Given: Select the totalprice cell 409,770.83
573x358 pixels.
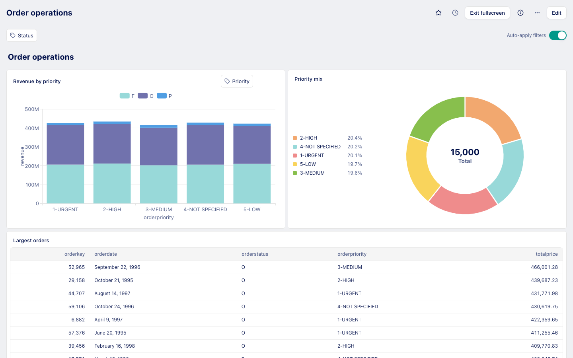Looking at the screenshot, I should click(544, 346).
